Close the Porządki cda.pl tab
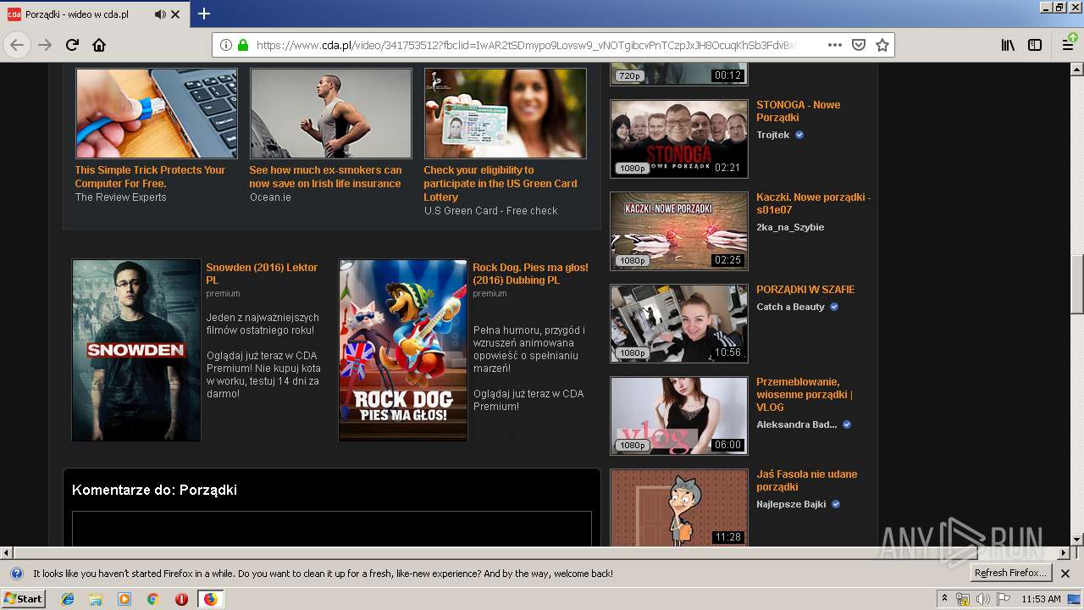The width and height of the screenshot is (1084, 610). coord(175,14)
